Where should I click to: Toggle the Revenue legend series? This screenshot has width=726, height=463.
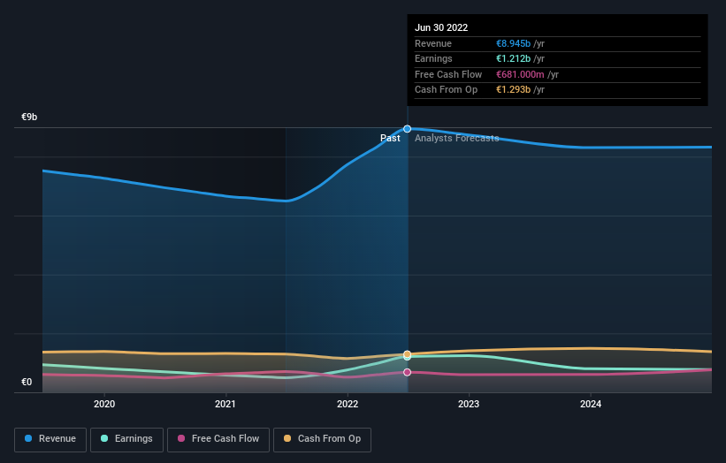50,439
